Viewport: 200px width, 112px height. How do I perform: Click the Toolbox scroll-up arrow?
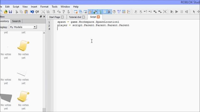click(44, 33)
